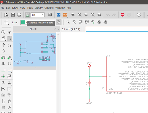Select the Change wrench tool

pyautogui.click(x=9, y=107)
